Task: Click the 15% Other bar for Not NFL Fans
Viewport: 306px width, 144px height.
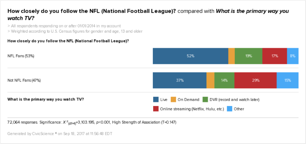Action: coord(287,80)
